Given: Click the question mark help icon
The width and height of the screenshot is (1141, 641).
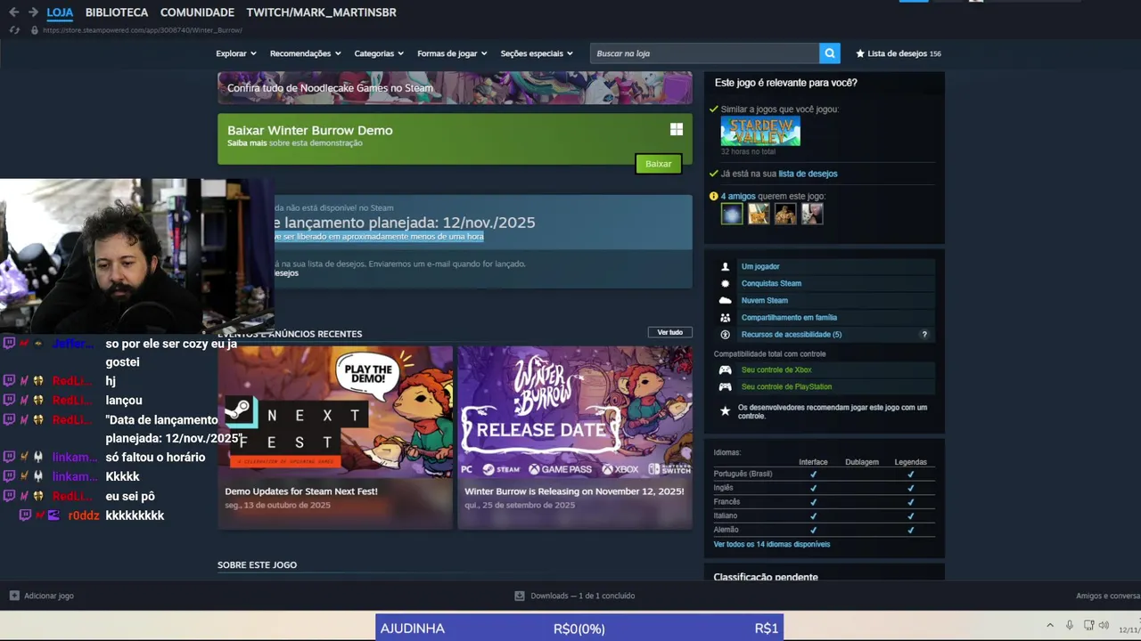Looking at the screenshot, I should tap(924, 335).
